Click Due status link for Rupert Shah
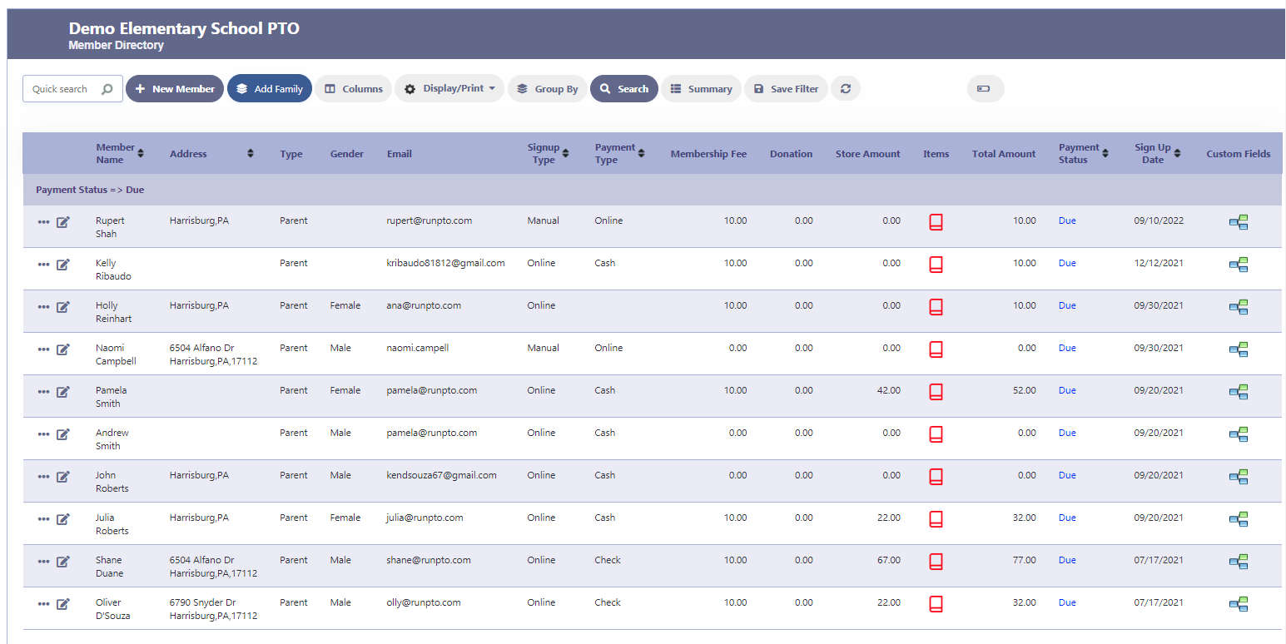Image resolution: width=1286 pixels, height=644 pixels. tap(1067, 221)
